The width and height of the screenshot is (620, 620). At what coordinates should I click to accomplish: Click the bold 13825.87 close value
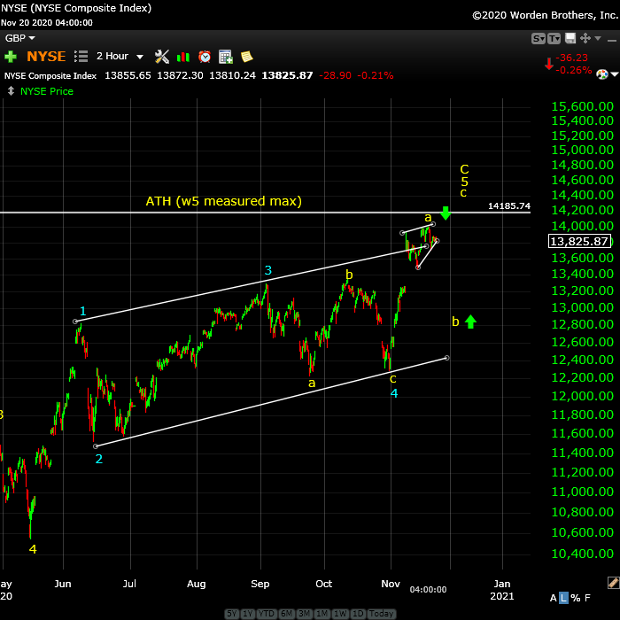tap(287, 75)
